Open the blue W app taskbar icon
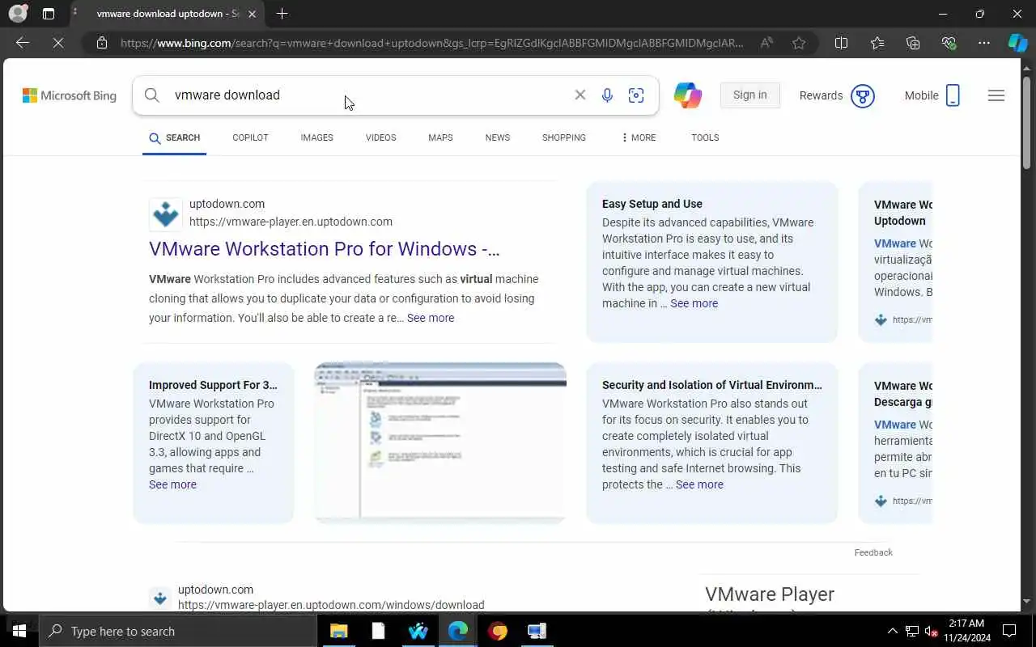 [418, 631]
